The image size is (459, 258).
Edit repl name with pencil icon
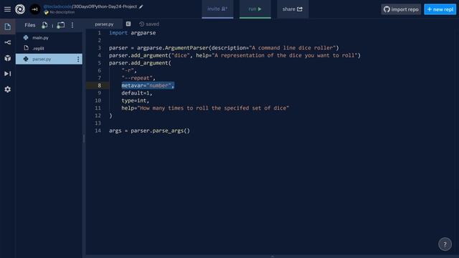141,6
